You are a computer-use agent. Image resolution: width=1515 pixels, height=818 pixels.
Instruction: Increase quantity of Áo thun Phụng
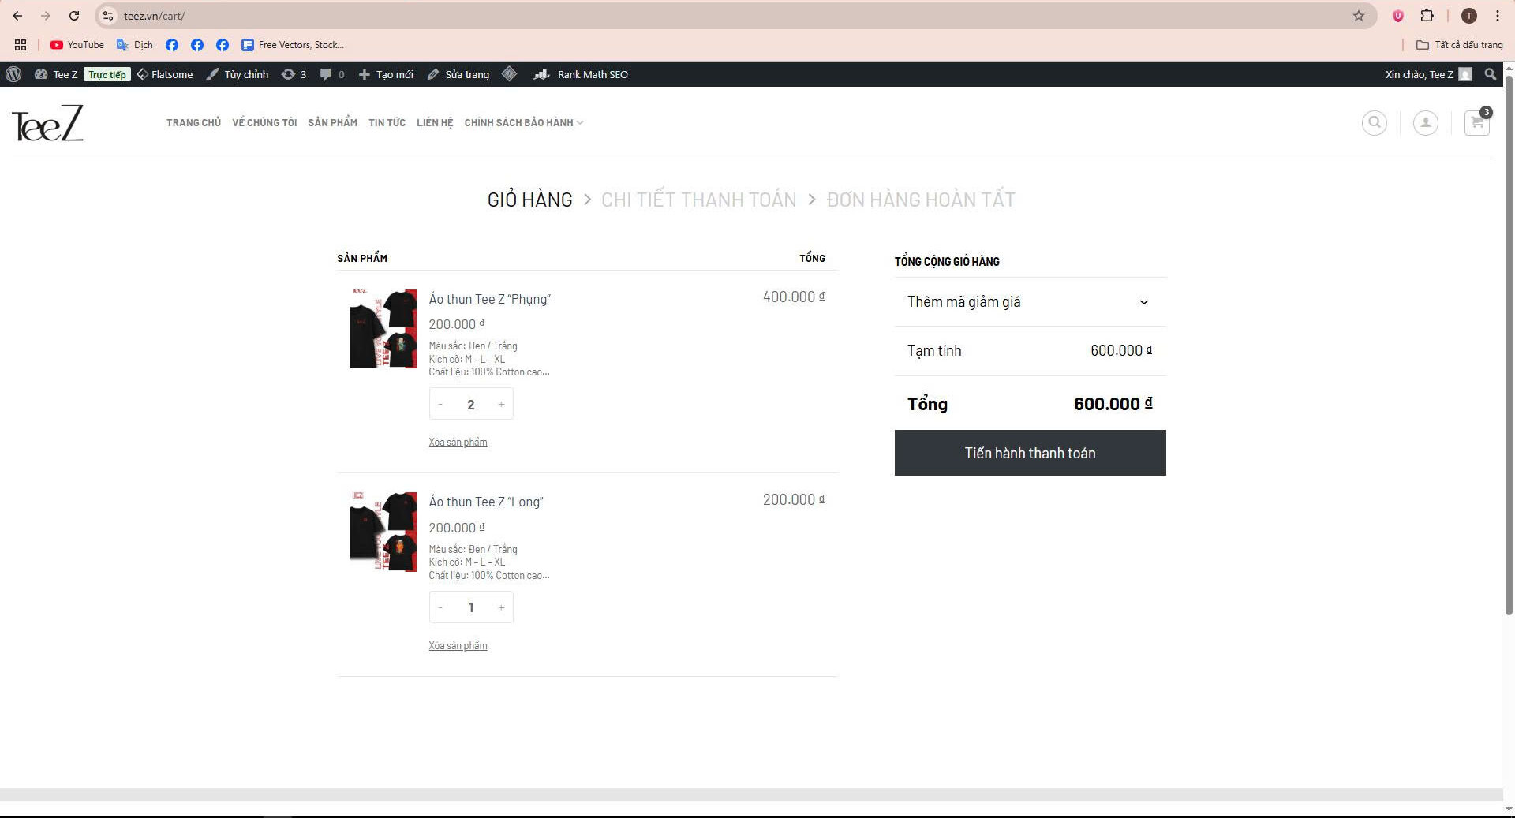pyautogui.click(x=501, y=405)
